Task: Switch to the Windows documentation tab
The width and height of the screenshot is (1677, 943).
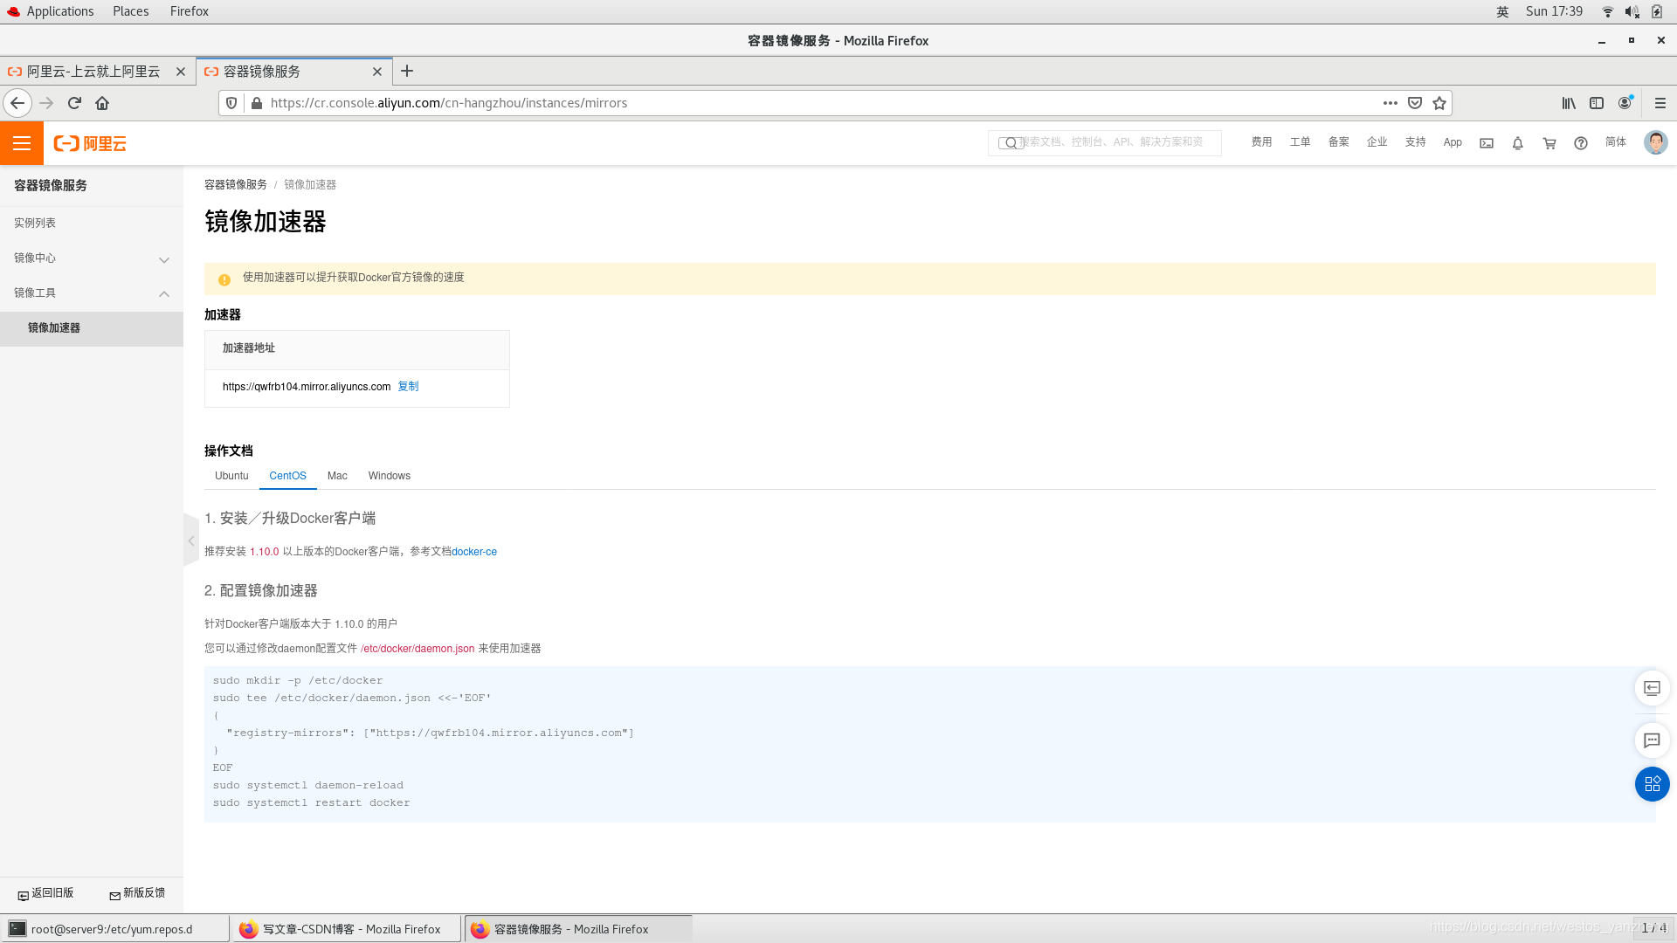Action: pos(389,476)
